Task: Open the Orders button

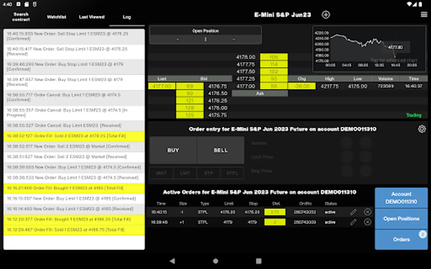Action: [x=401, y=239]
